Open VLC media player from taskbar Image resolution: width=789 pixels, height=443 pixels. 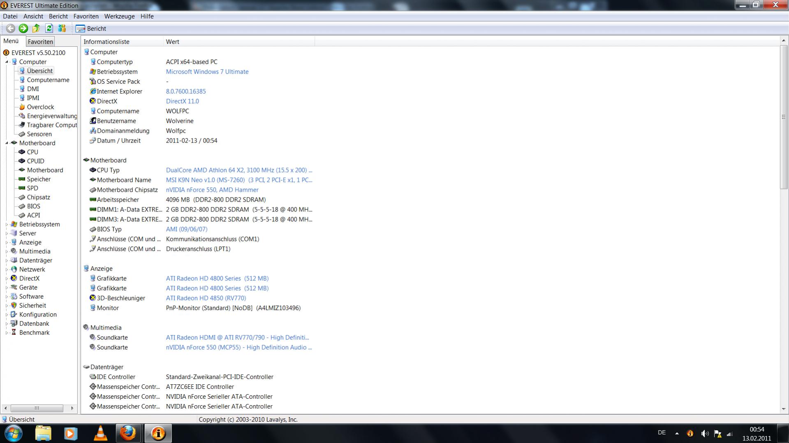(x=100, y=433)
